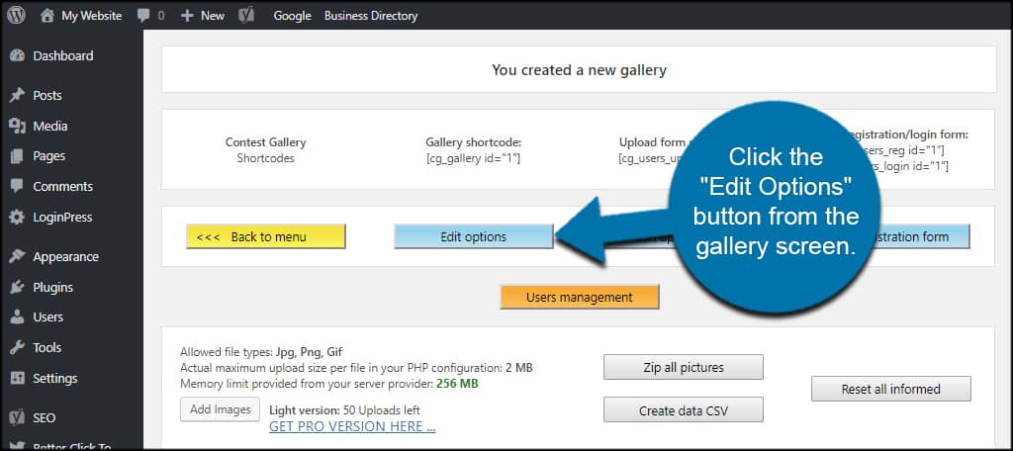
Task: Click the Posts pushpin icon
Action: tap(17, 96)
